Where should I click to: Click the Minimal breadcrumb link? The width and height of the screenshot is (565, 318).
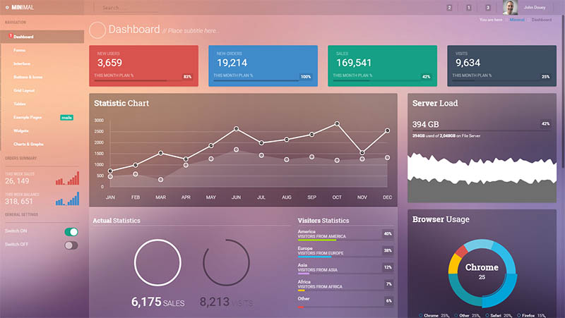point(517,20)
